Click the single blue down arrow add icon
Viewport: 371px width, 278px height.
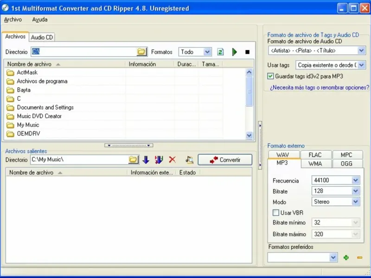pyautogui.click(x=146, y=160)
